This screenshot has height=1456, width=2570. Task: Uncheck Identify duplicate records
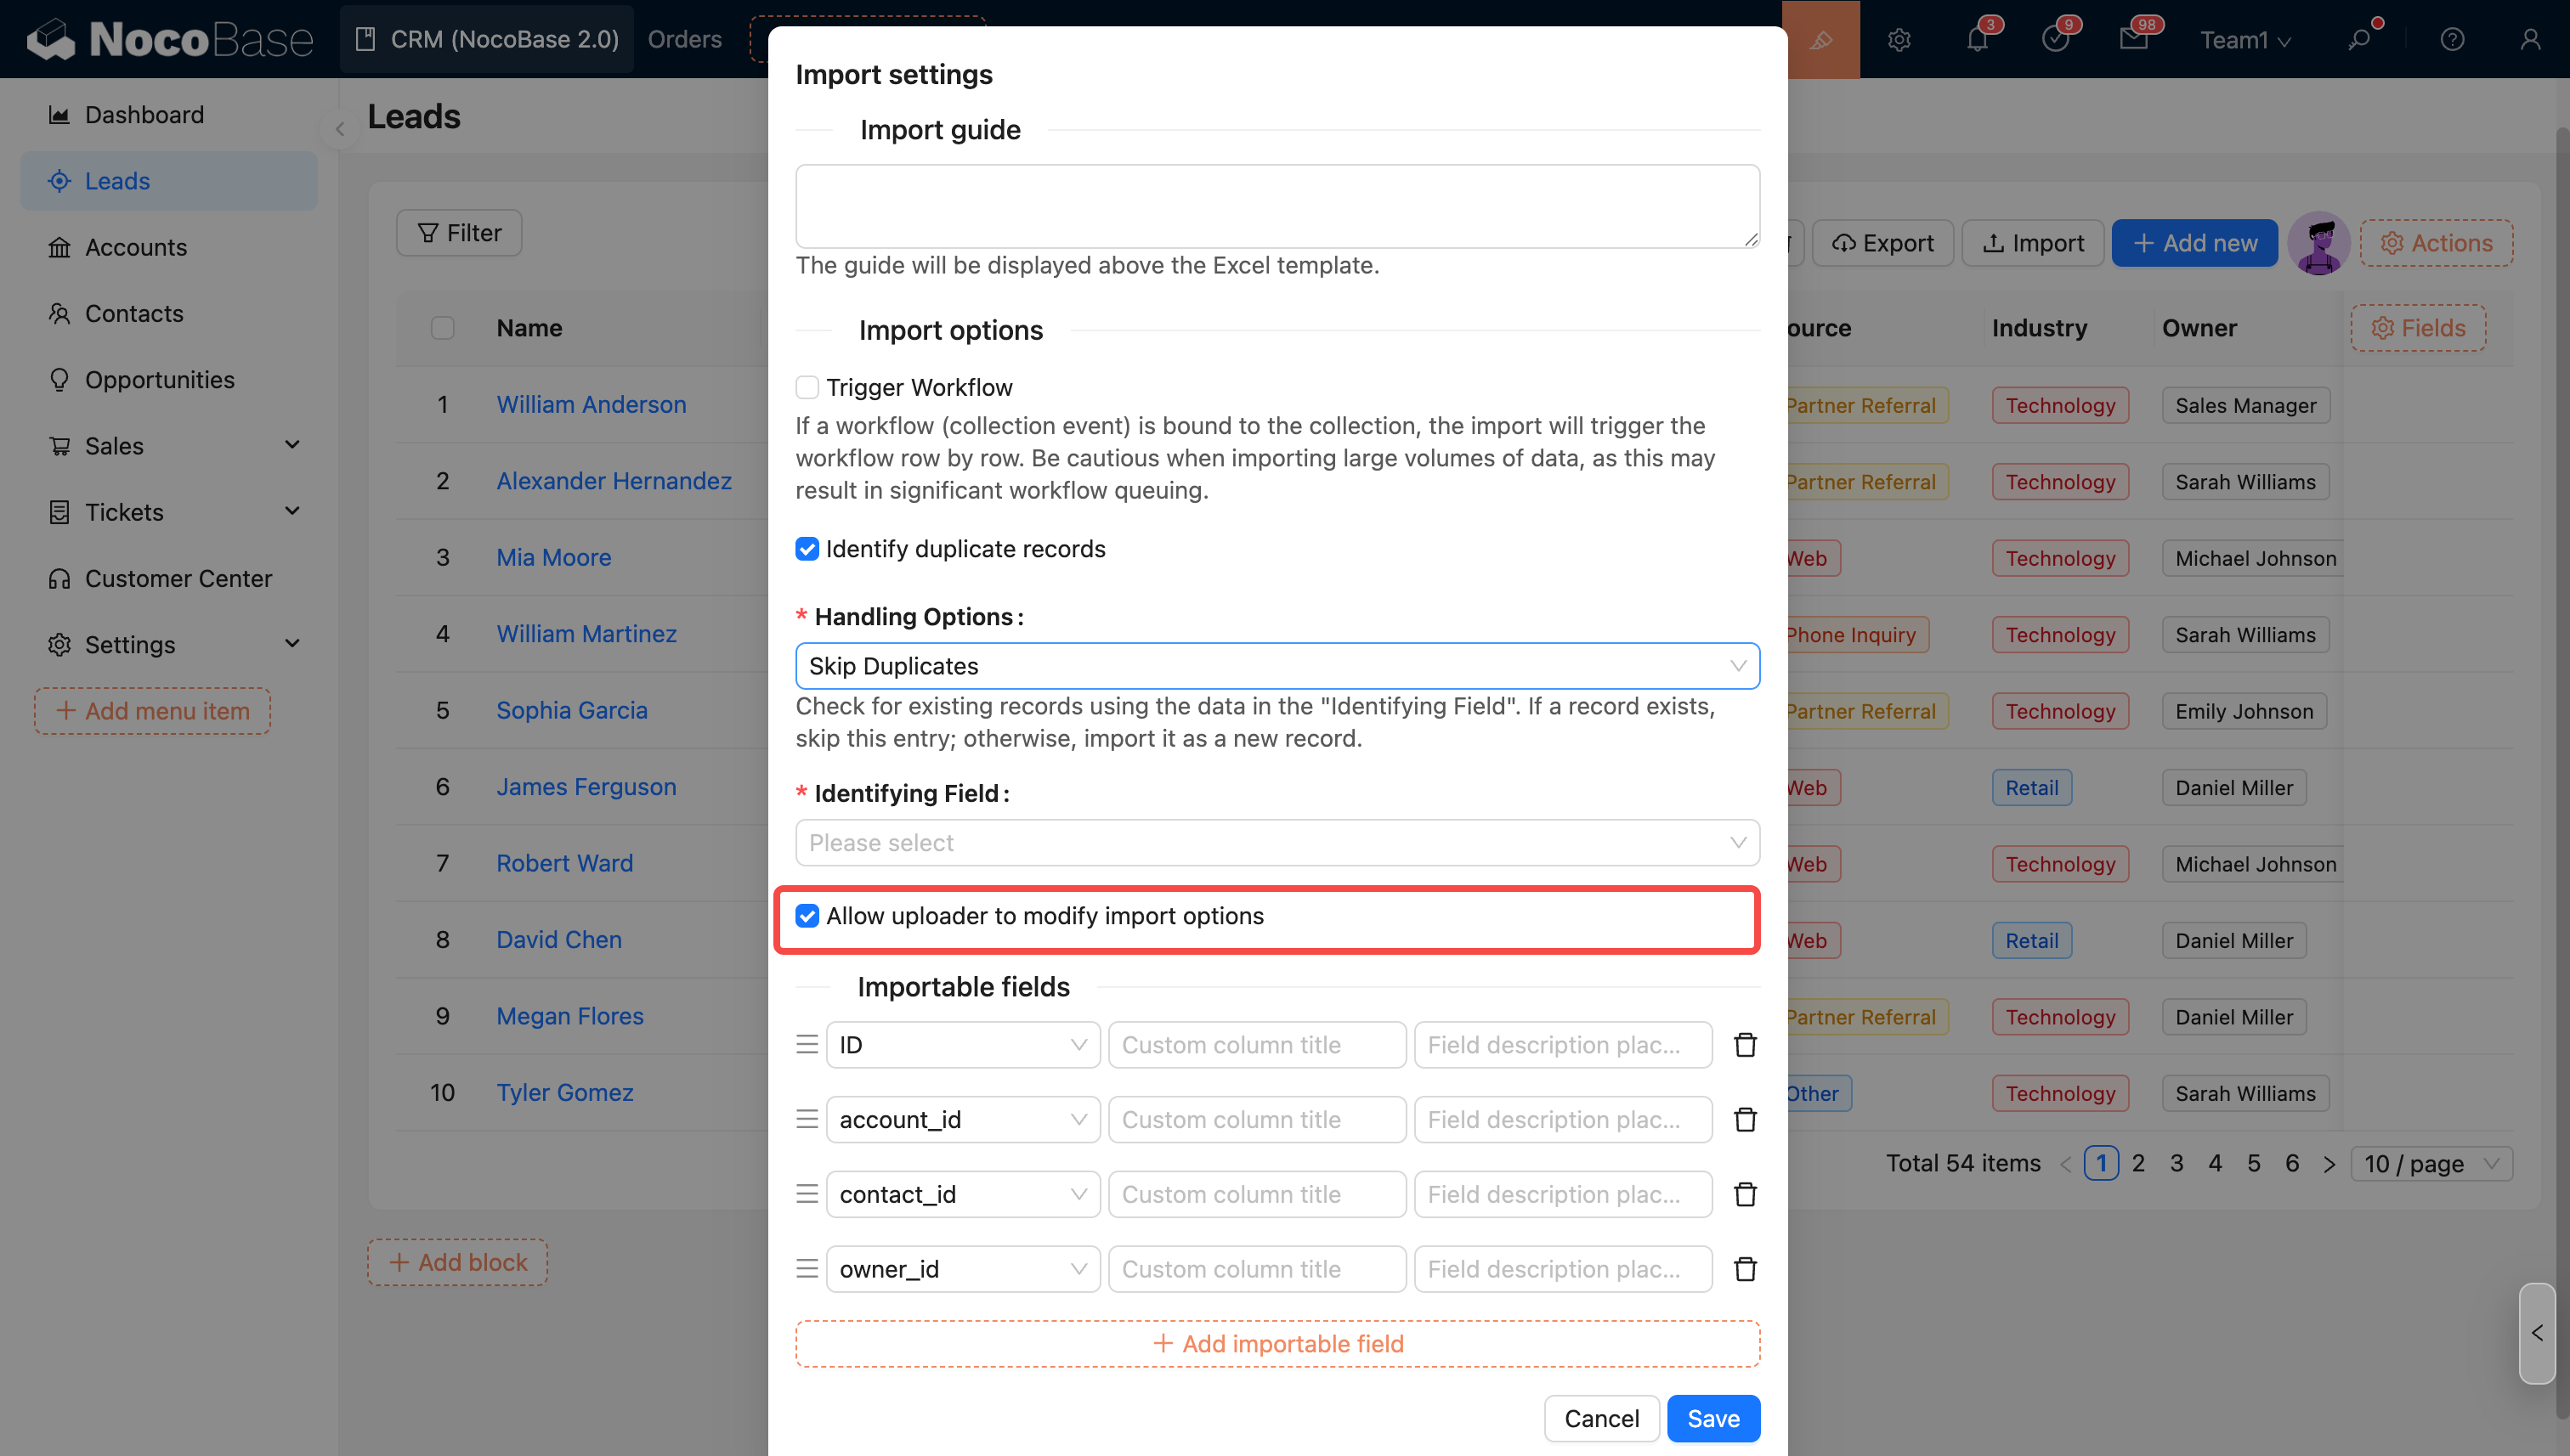807,549
